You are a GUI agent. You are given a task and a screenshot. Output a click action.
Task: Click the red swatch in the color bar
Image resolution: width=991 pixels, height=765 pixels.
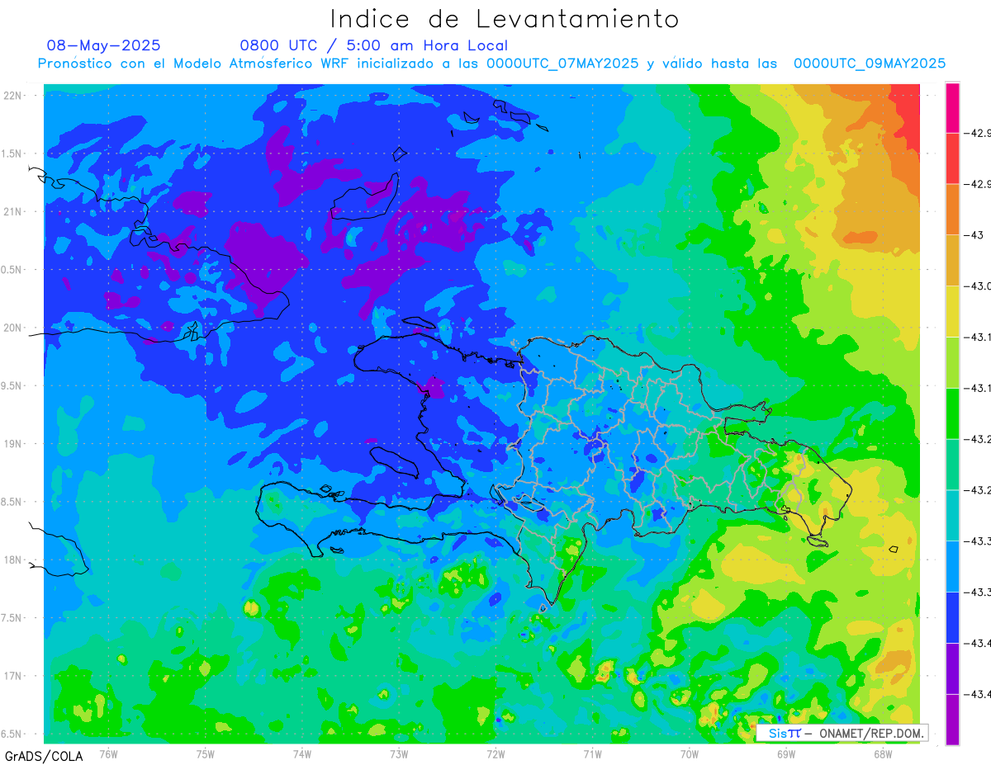pos(952,158)
